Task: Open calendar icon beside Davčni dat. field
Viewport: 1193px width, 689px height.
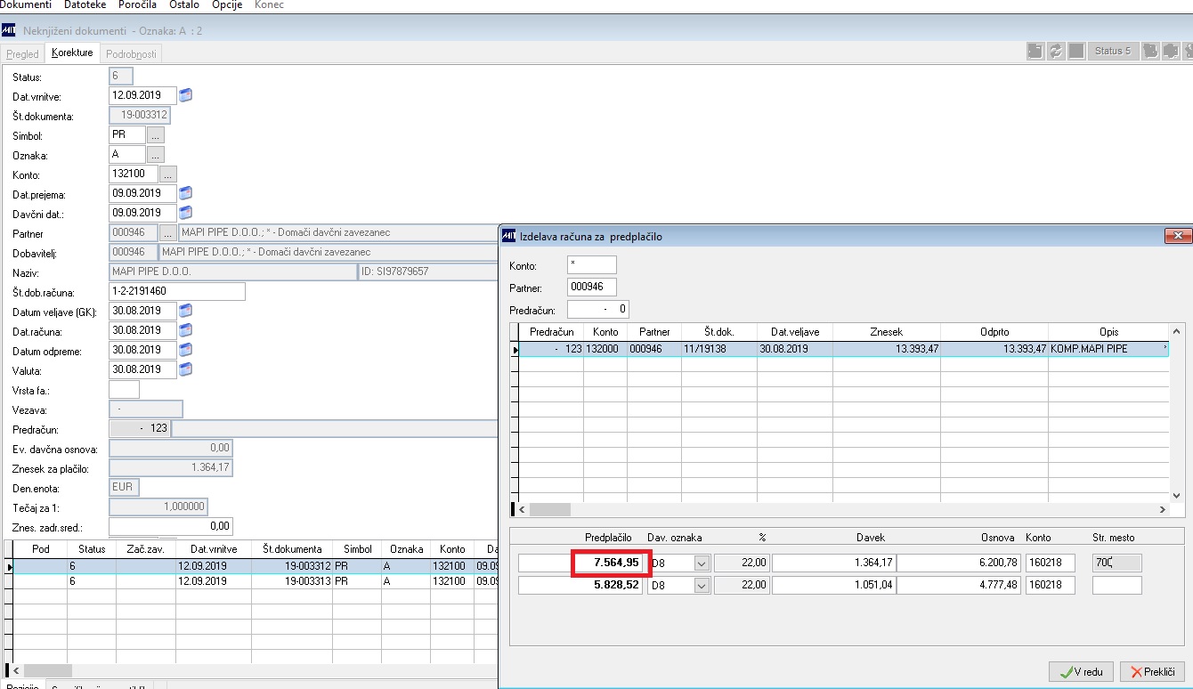Action: [x=186, y=213]
